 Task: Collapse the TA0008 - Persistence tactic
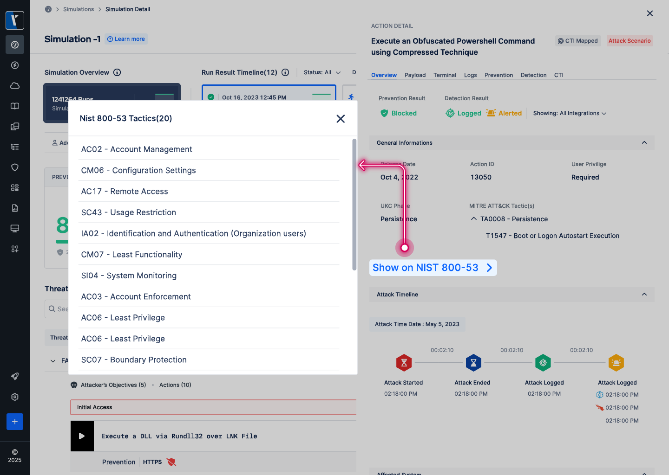pos(473,219)
